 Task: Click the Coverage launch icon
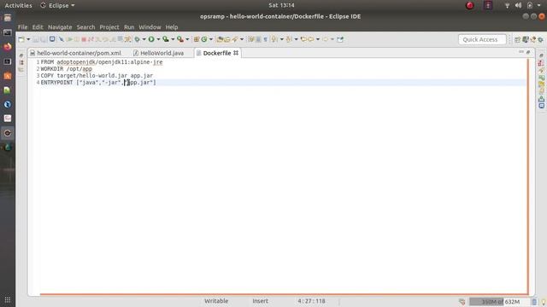click(166, 39)
